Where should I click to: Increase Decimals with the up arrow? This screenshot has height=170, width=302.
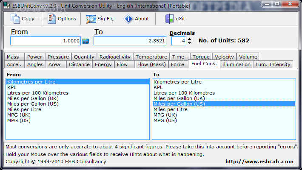point(190,39)
